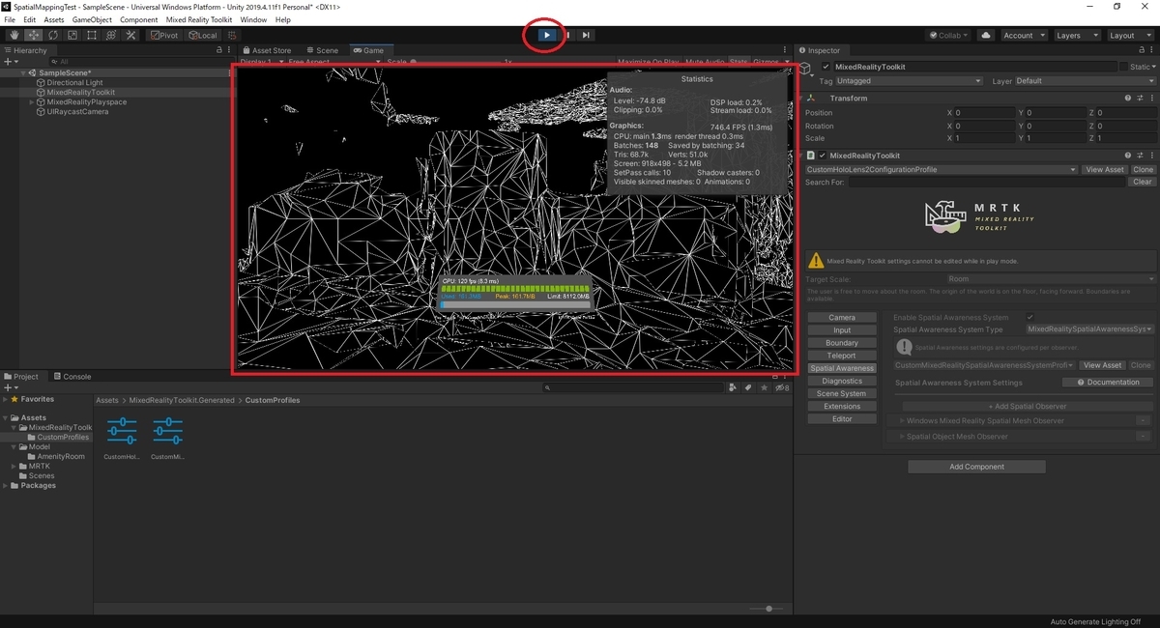Open the Teleport profile section
This screenshot has height=628, width=1160.
click(x=842, y=356)
